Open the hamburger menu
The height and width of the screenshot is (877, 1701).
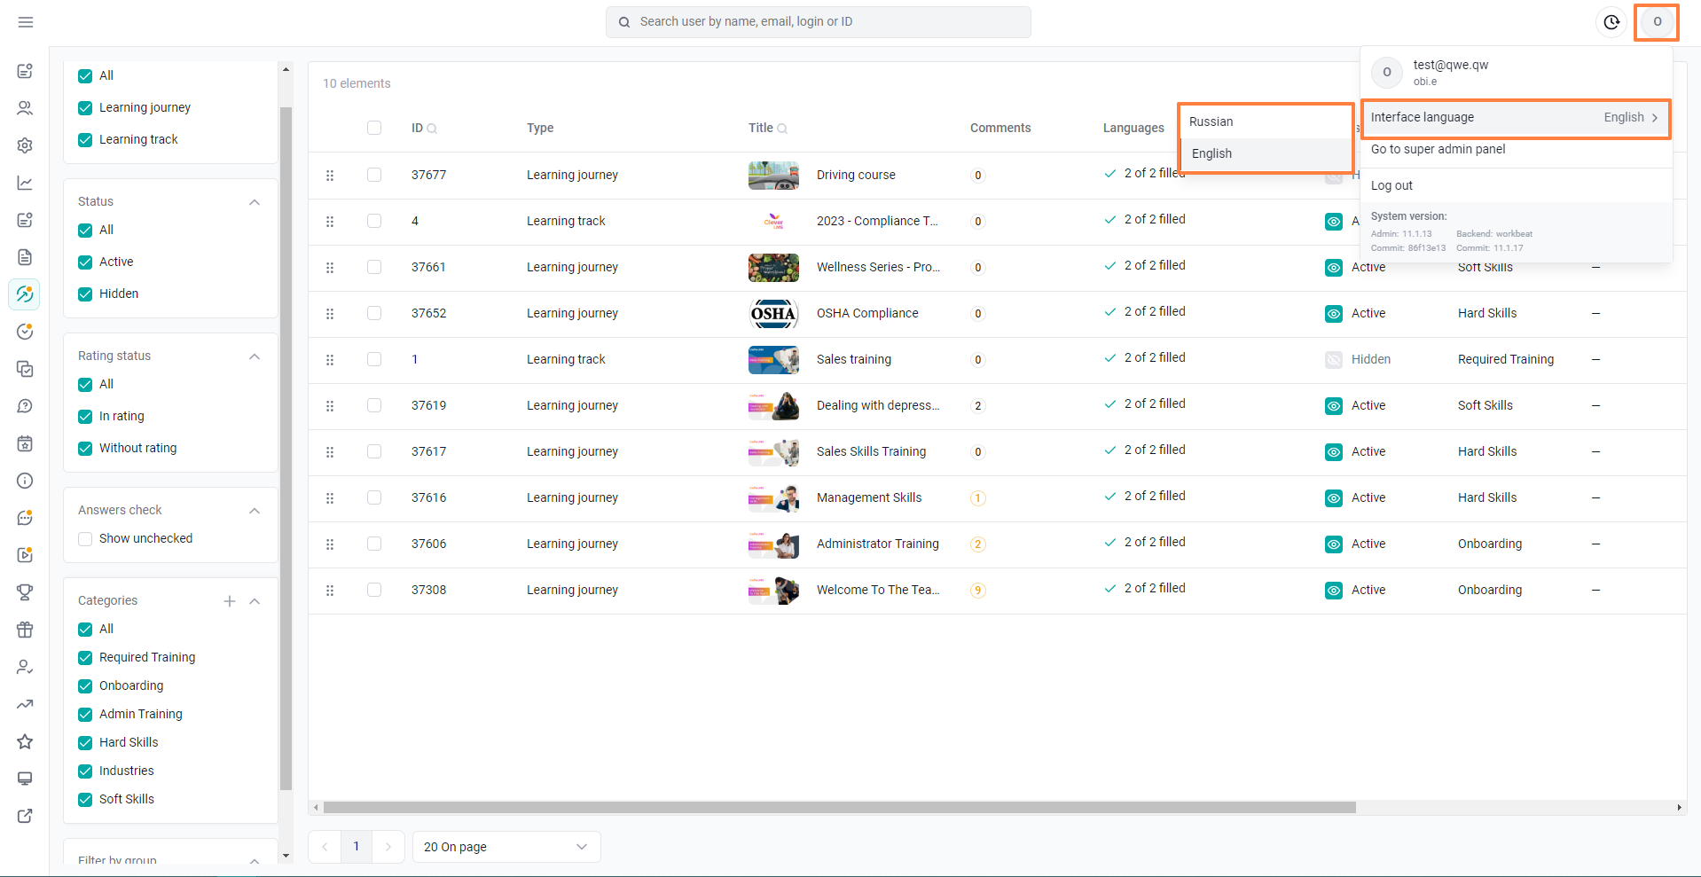pos(26,22)
